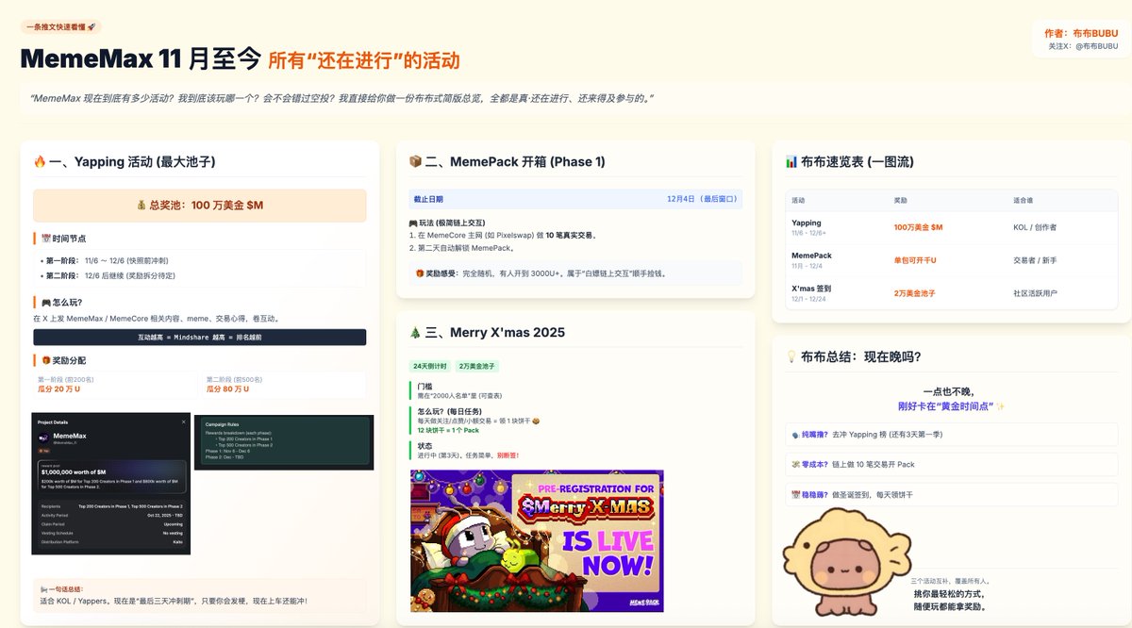Screen dimensions: 1132x628
Task: Click the '奖励' column header
Action: [901, 201]
